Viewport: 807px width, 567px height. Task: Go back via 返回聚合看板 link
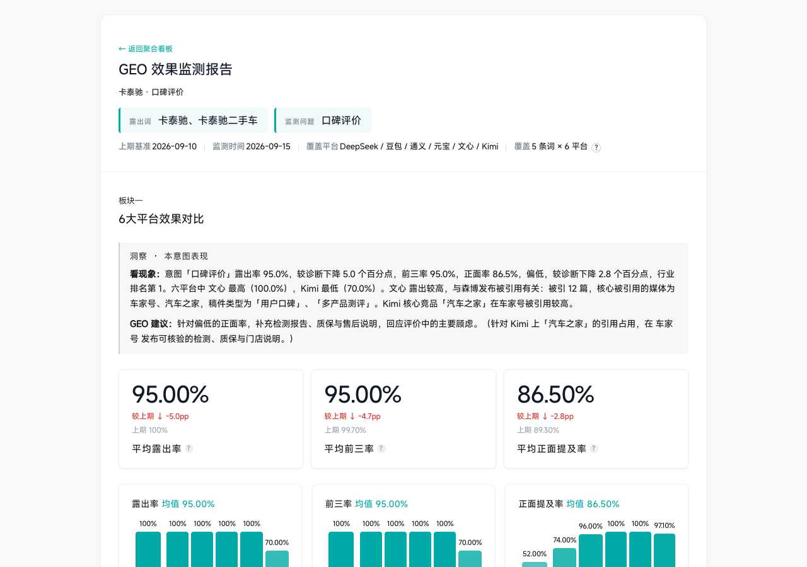tap(146, 49)
